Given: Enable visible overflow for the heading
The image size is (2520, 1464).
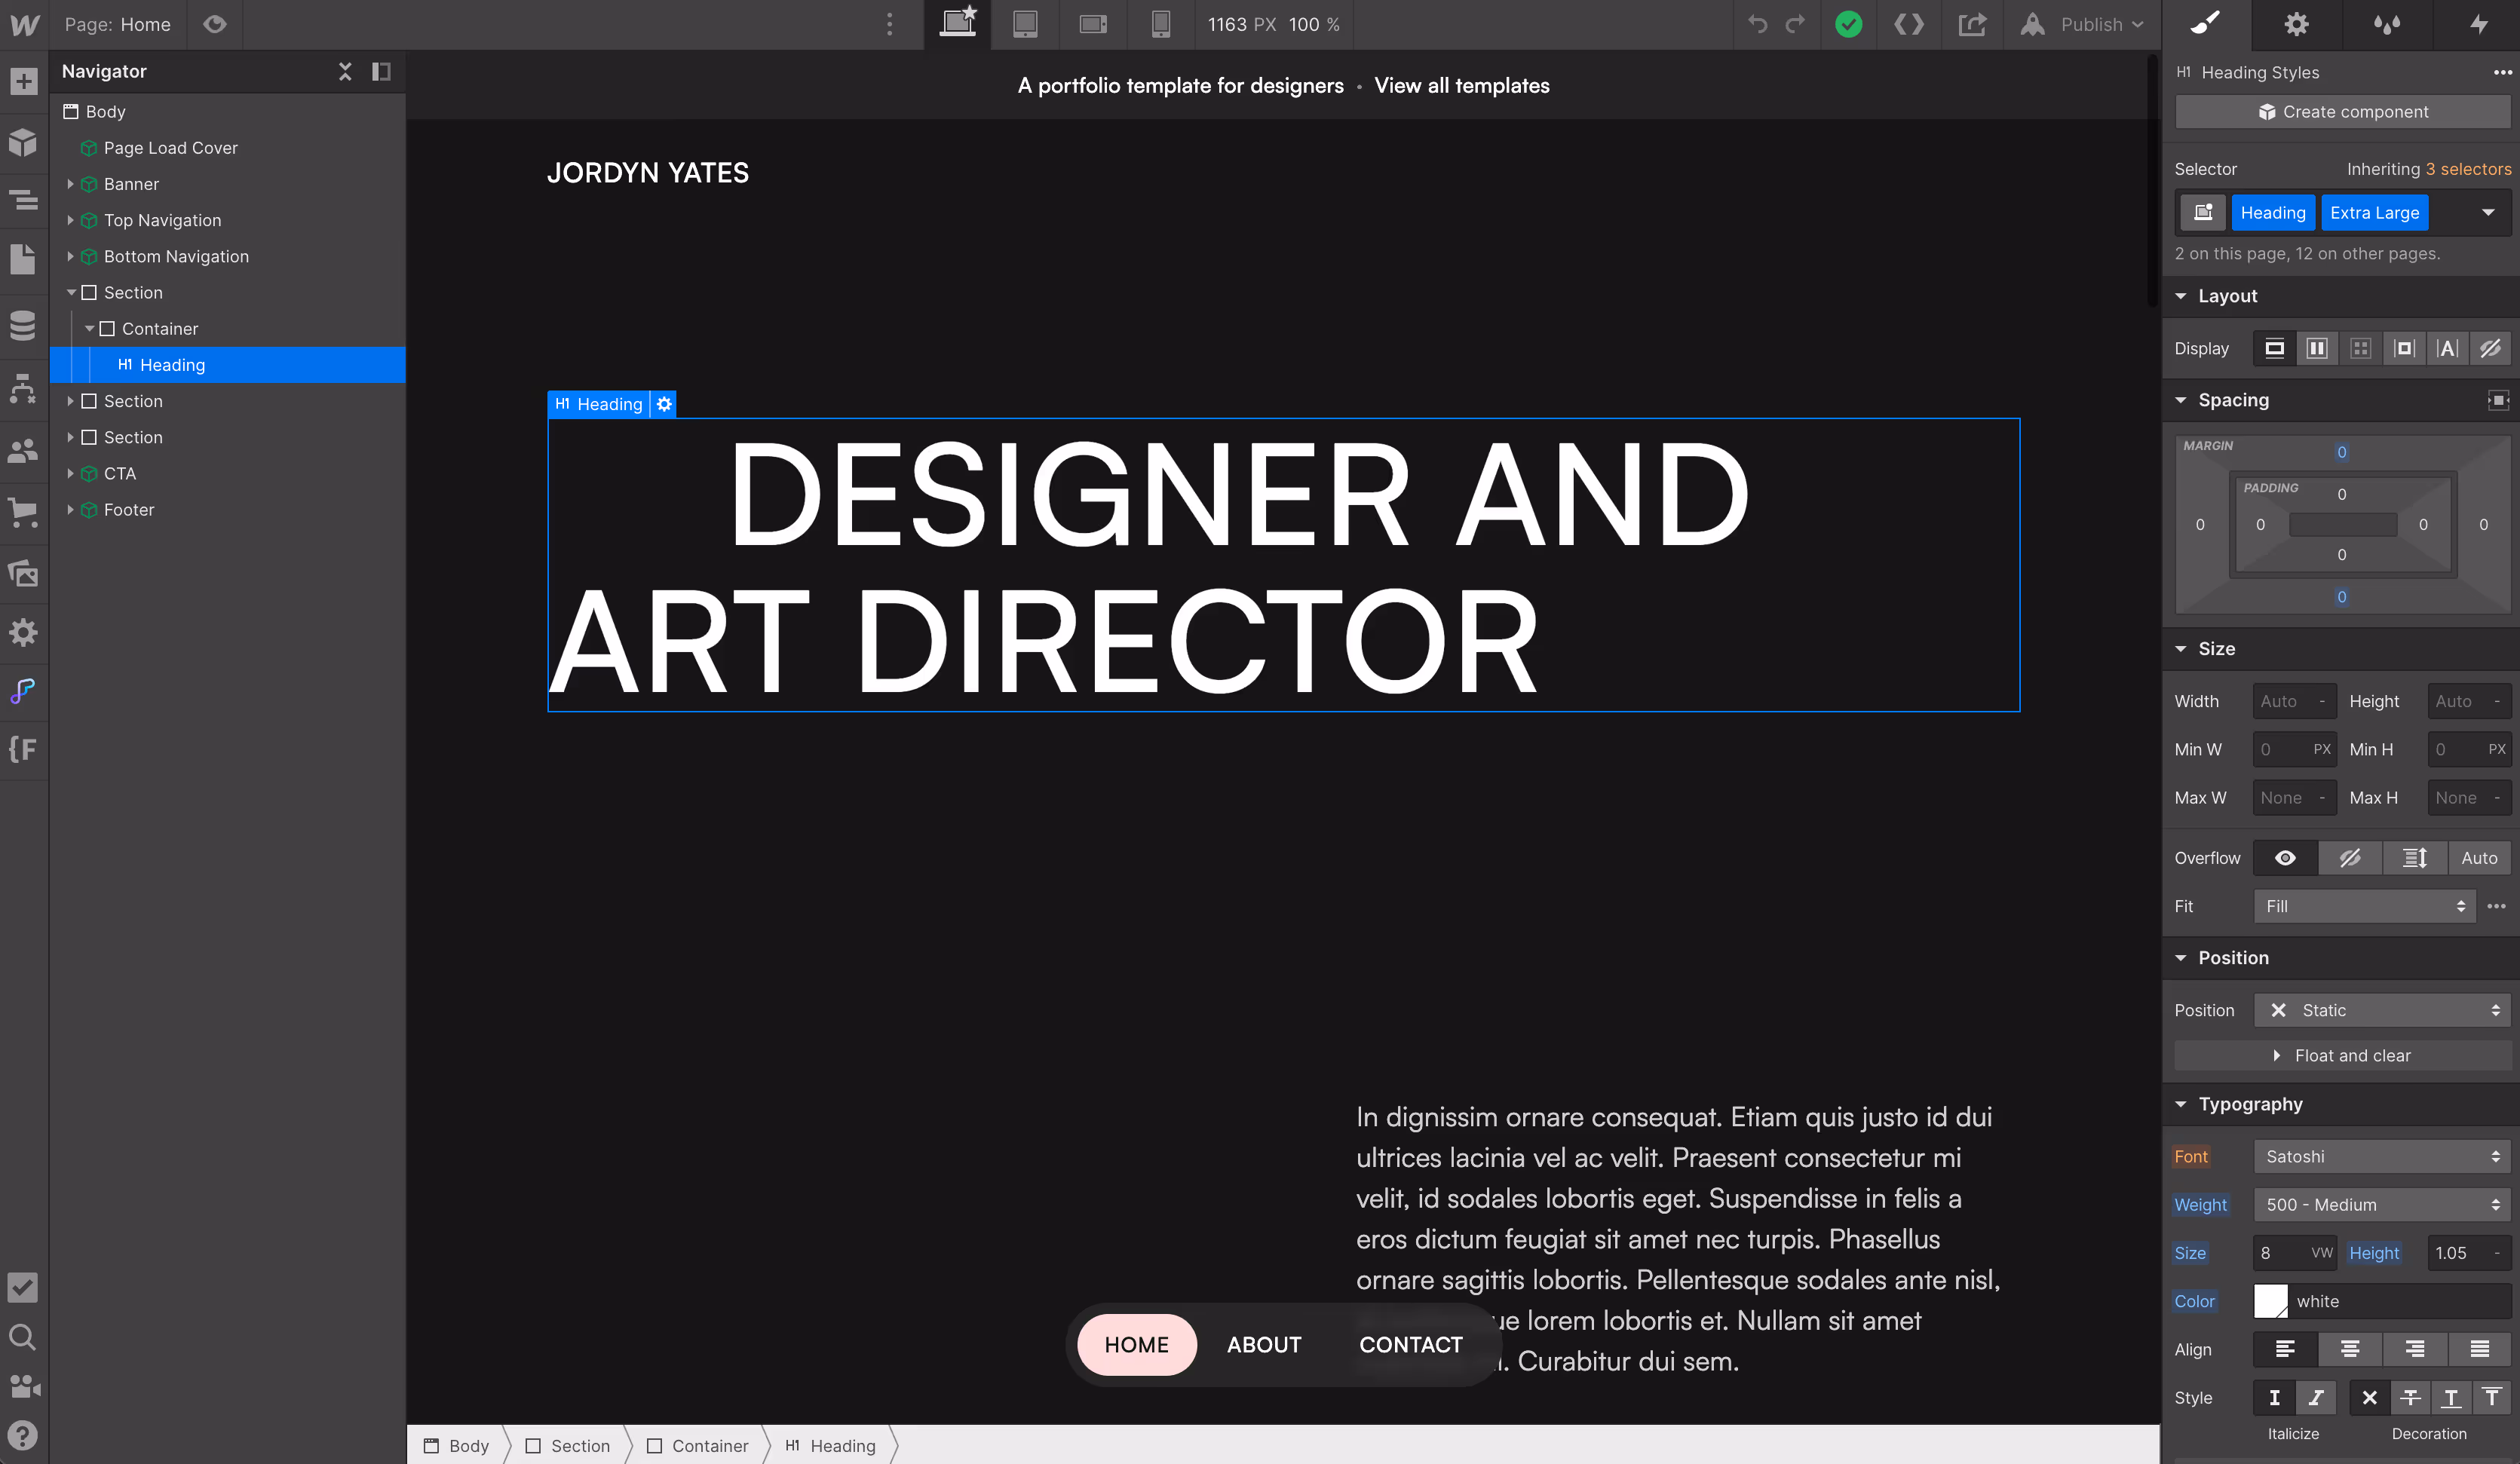Looking at the screenshot, I should 2285,857.
